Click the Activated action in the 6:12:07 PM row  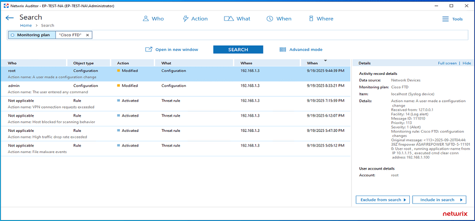(128, 115)
